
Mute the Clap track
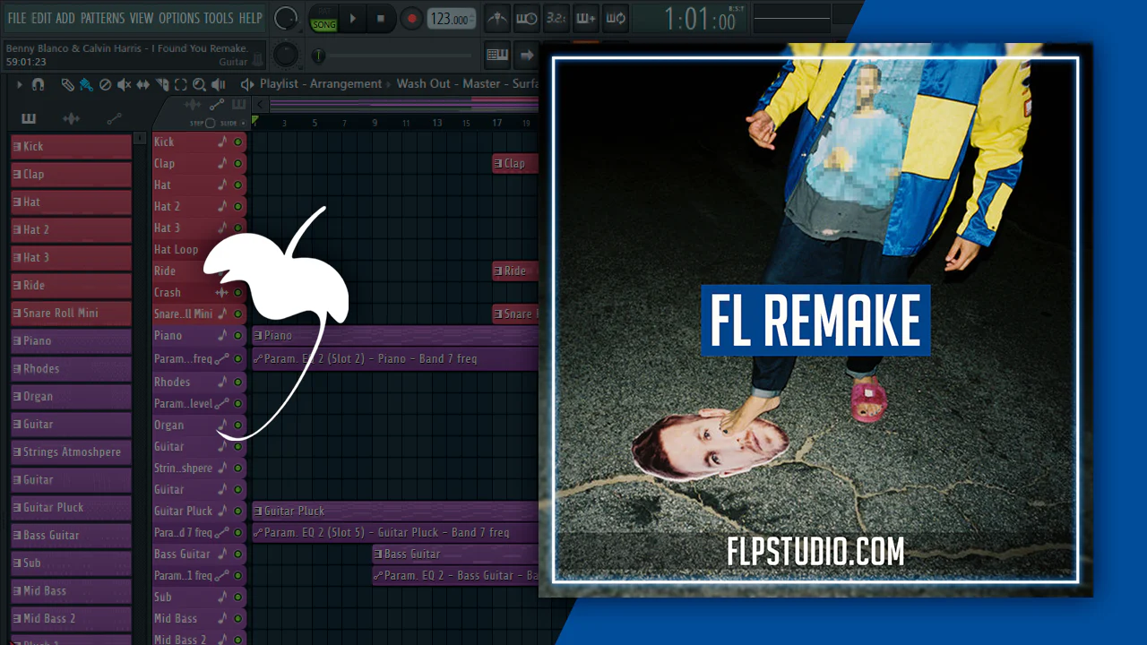tap(237, 163)
